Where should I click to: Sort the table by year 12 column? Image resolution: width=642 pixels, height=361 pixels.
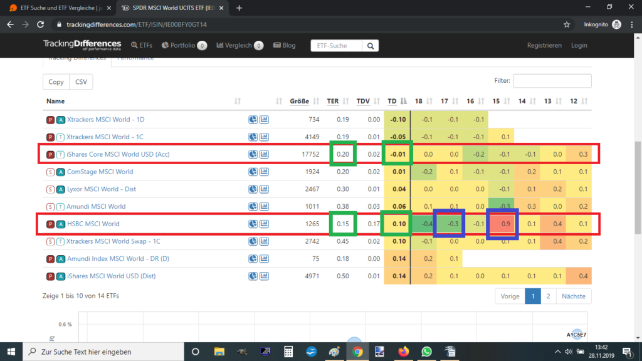(x=579, y=101)
